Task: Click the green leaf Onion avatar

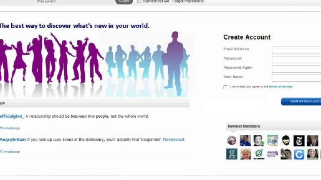Action: pyautogui.click(x=259, y=154)
